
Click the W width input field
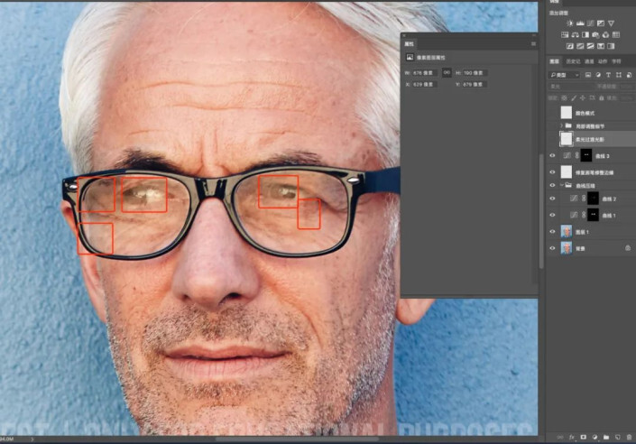coord(424,72)
